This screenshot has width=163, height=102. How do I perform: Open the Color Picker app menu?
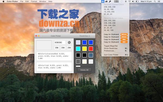12,1
